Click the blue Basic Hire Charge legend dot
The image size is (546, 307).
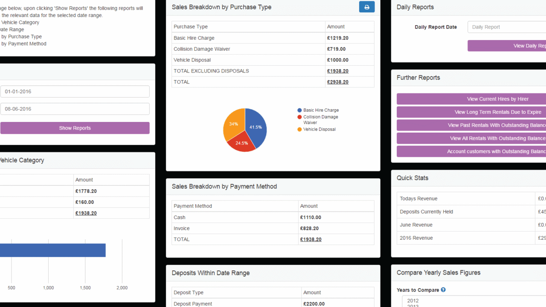click(299, 110)
